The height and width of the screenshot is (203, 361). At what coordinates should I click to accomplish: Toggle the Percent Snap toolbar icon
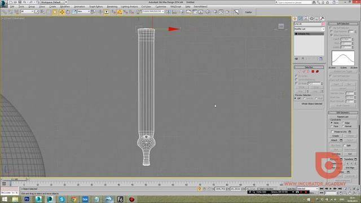pos(125,12)
